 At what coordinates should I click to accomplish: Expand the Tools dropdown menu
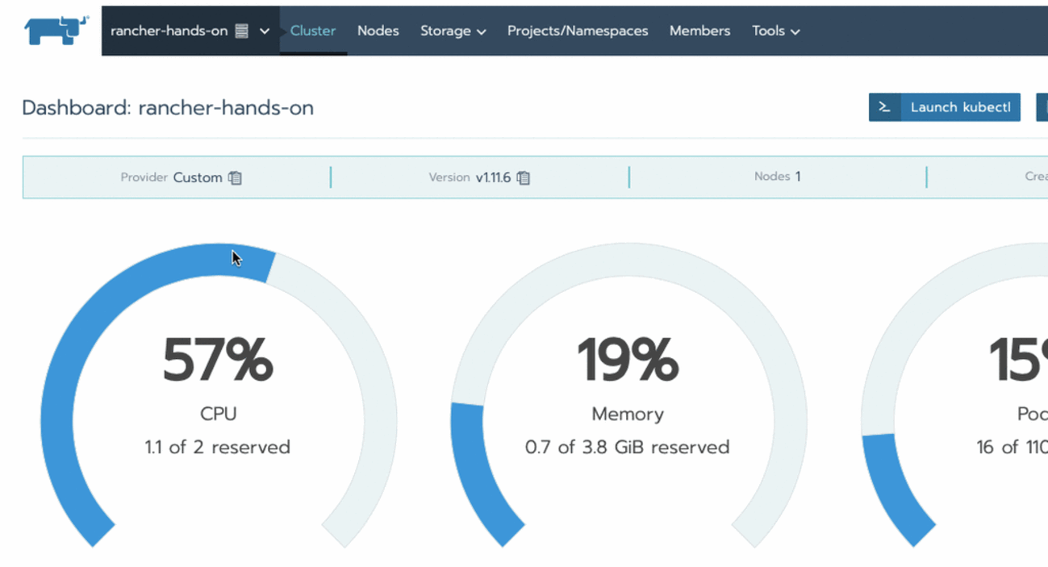point(775,31)
